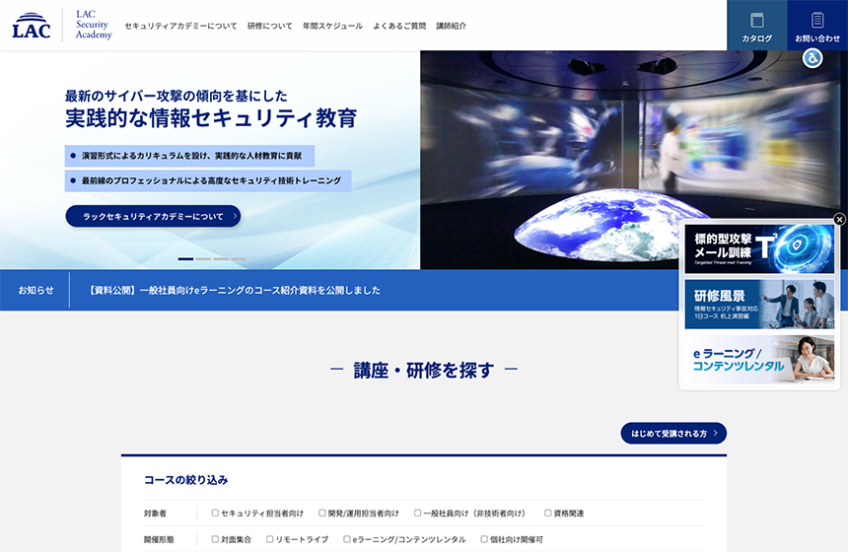Viewport: 848px width, 552px height.
Task: Select the third carousel slide indicator
Action: (x=221, y=259)
